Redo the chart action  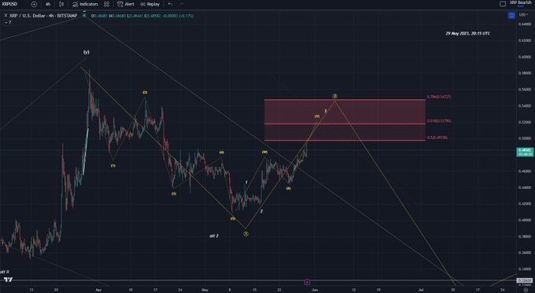click(182, 4)
